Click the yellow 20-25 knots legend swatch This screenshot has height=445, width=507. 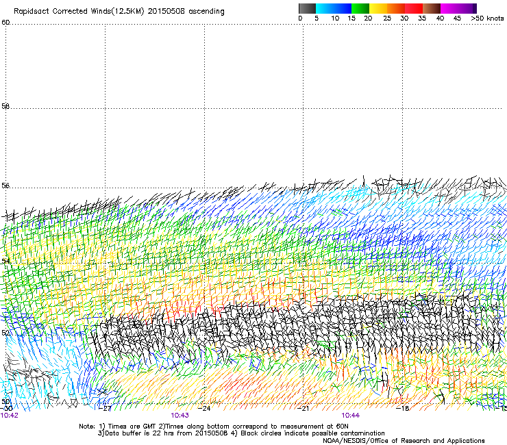point(378,8)
